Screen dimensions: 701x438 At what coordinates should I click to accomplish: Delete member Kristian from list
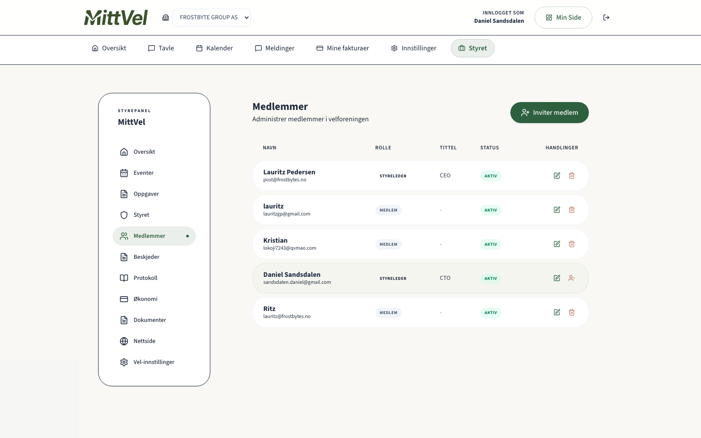(572, 244)
